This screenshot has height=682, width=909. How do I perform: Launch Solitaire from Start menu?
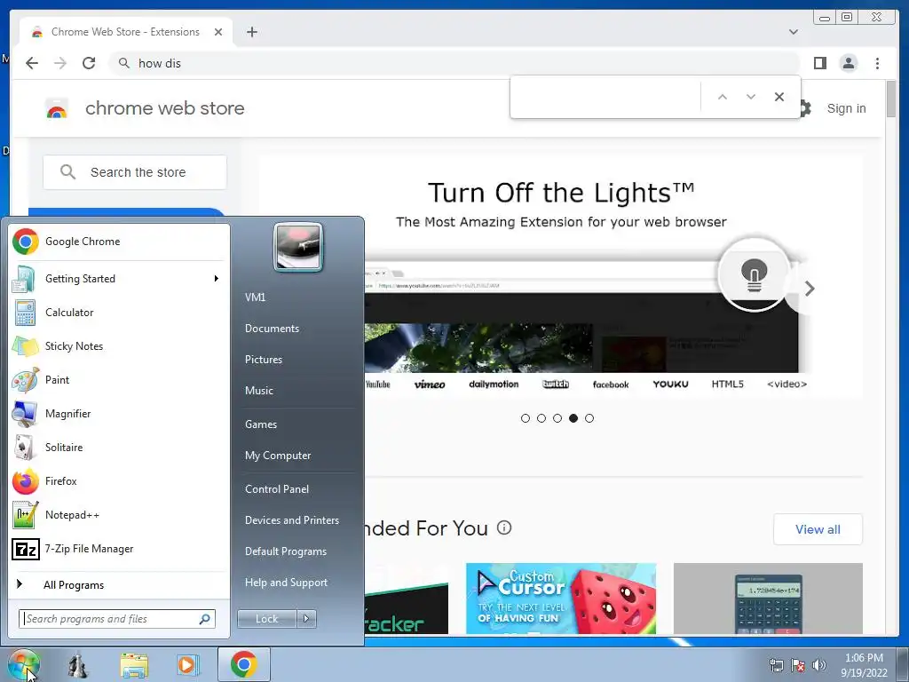119,448
